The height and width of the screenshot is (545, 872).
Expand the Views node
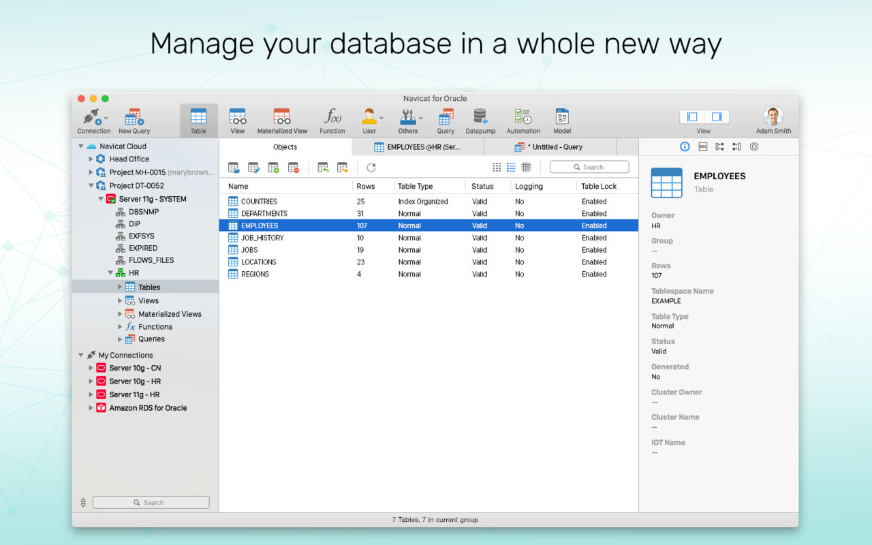point(121,300)
